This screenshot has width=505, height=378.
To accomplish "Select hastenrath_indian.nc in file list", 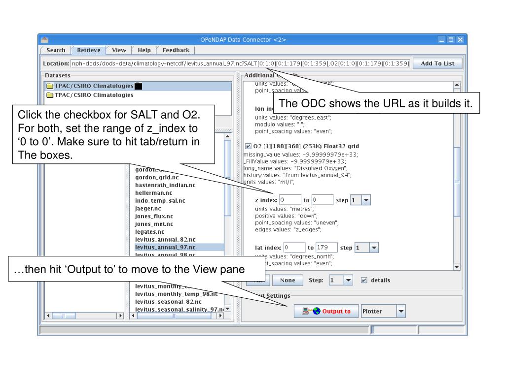I will pyautogui.click(x=165, y=185).
